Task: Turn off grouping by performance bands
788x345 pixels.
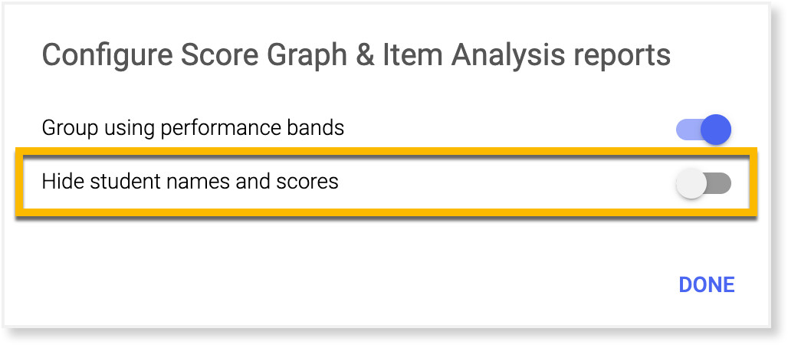Action: point(704,130)
